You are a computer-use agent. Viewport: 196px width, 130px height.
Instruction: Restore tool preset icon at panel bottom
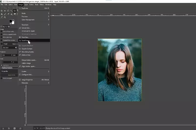coord(9,128)
